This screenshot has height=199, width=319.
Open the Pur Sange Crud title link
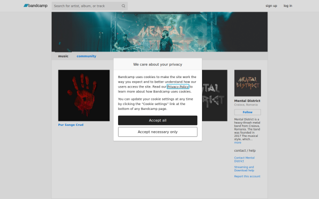(71, 125)
